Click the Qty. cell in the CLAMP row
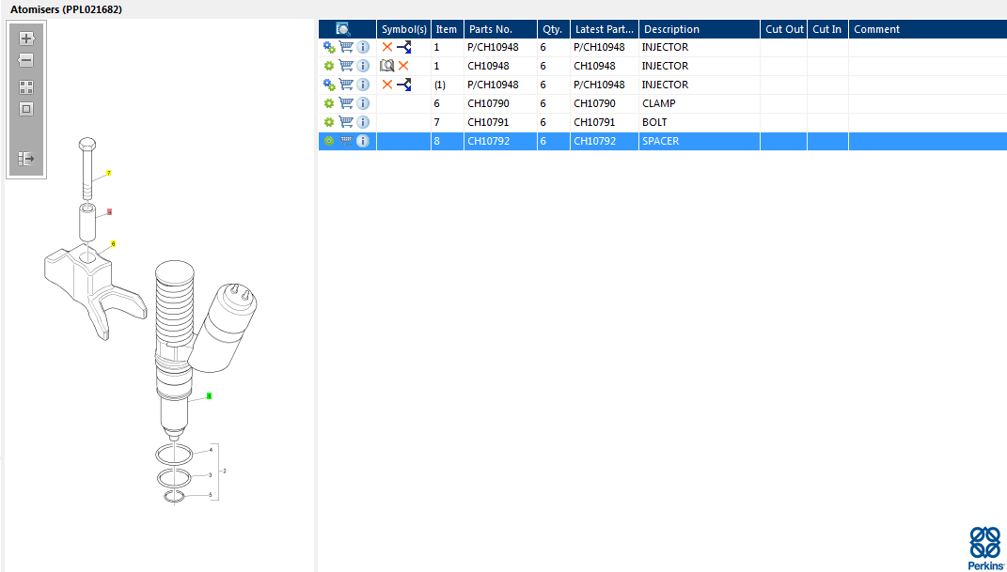Image resolution: width=1007 pixels, height=572 pixels. (554, 103)
